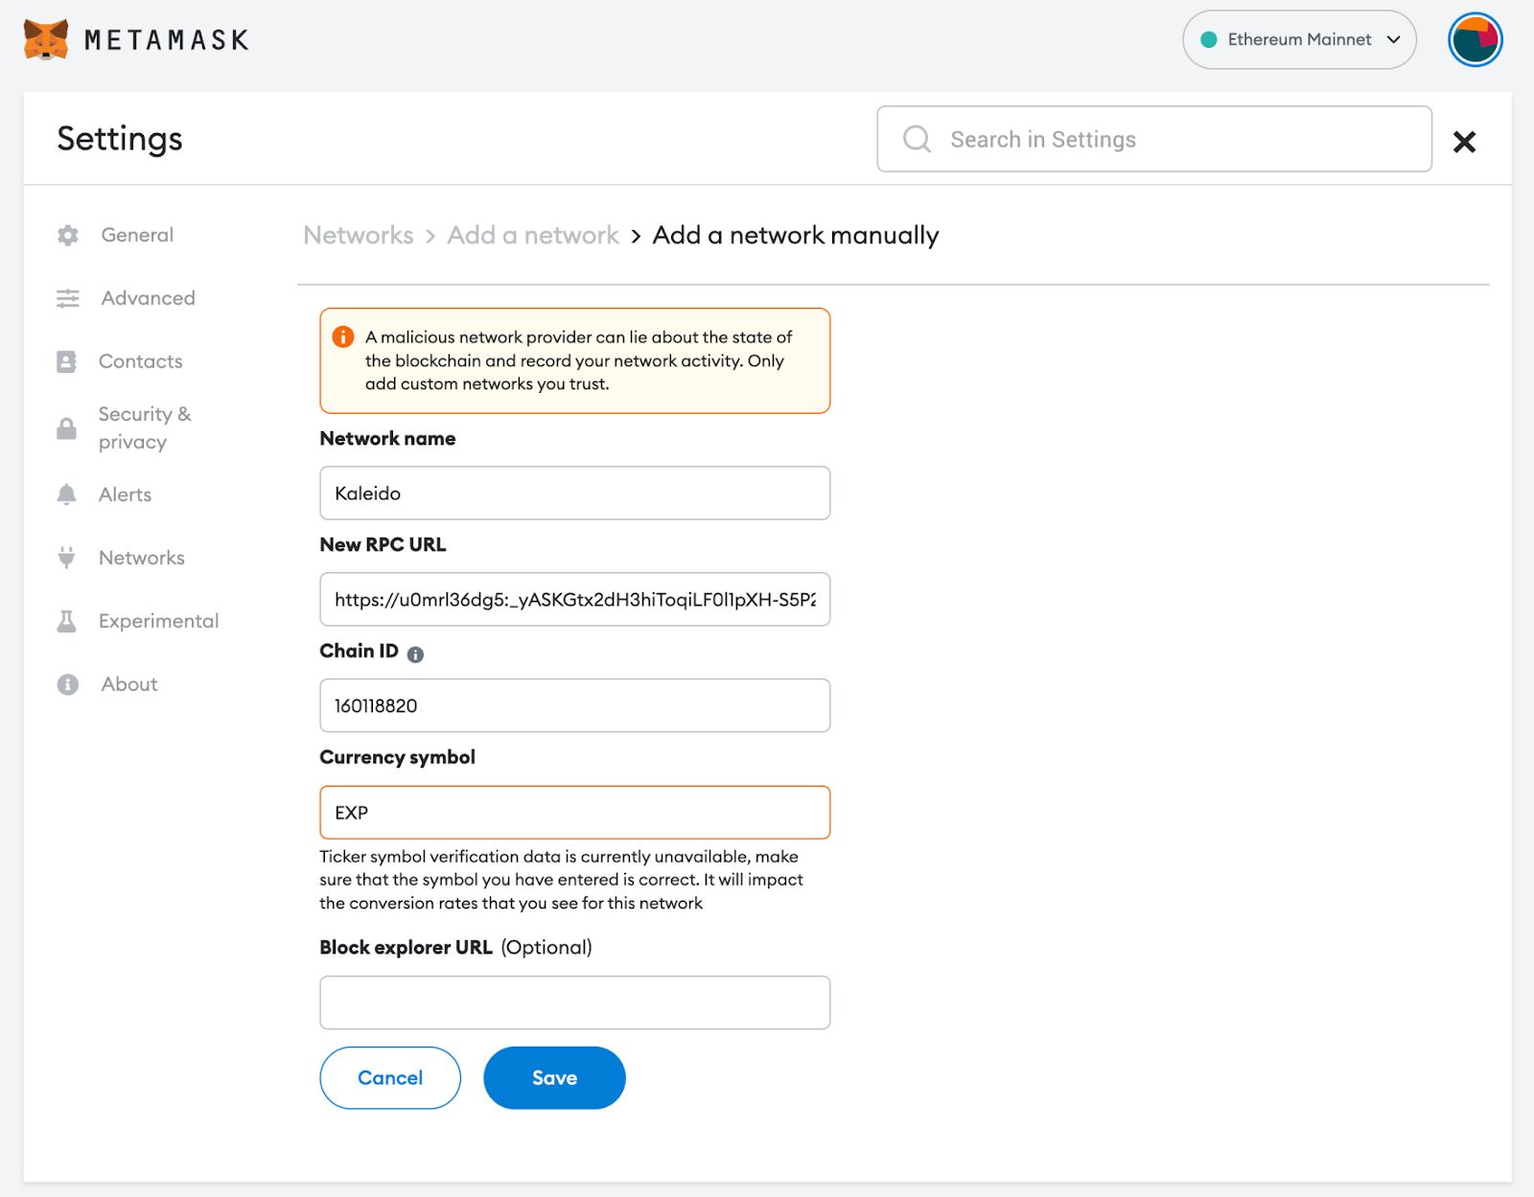The image size is (1534, 1197).
Task: Click the Ticker symbol verification warning text
Action: [x=561, y=880]
